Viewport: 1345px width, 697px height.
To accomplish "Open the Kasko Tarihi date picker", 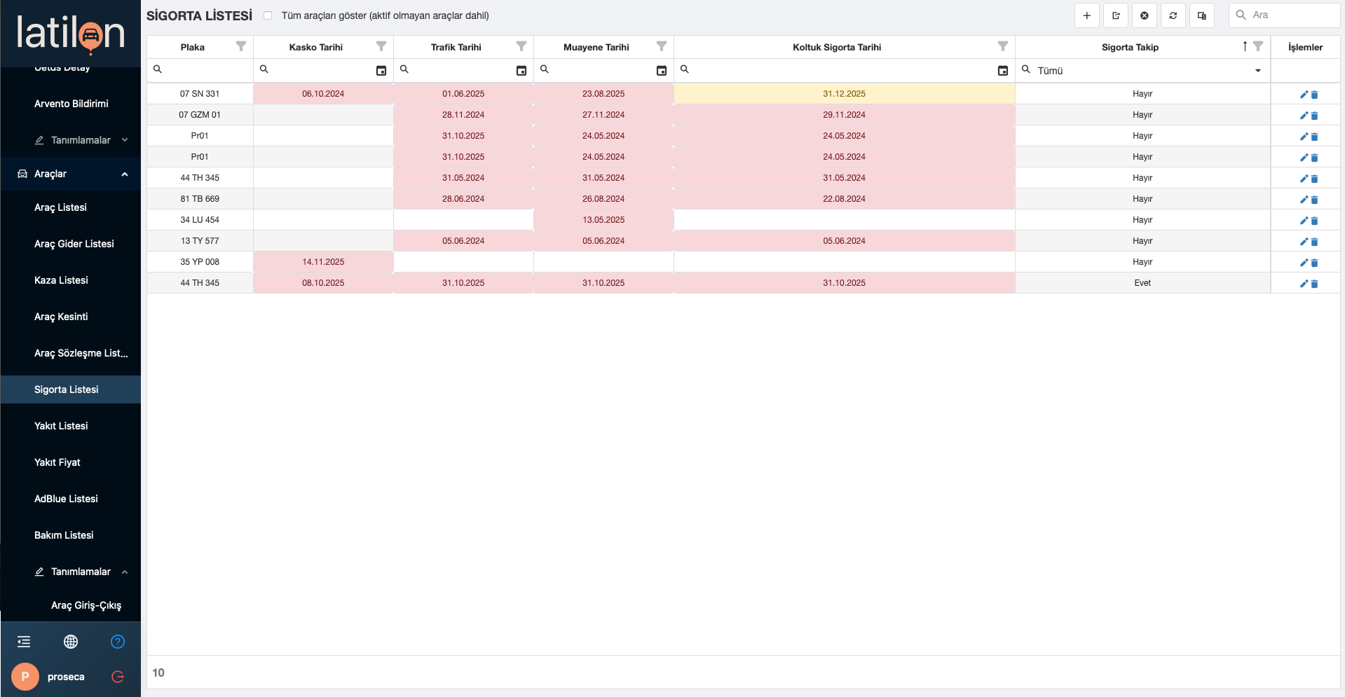I will 381,71.
